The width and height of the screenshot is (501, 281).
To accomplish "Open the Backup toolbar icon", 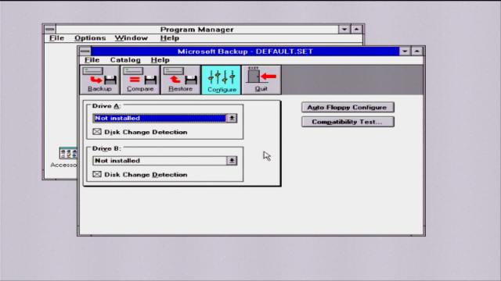I will click(x=99, y=80).
